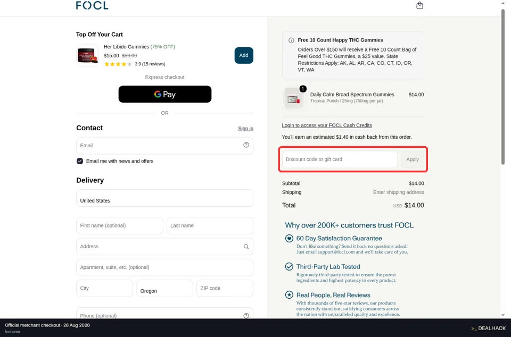Click the Address field search icon
This screenshot has width=511, height=337.
click(246, 247)
